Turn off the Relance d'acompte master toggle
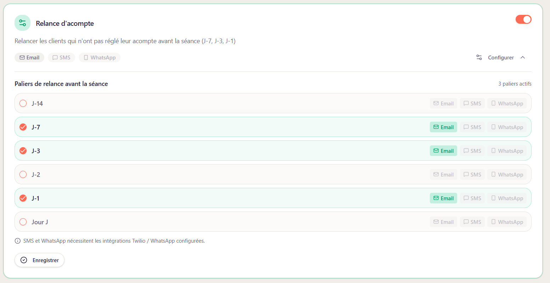This screenshot has height=283, width=550. 523,19
